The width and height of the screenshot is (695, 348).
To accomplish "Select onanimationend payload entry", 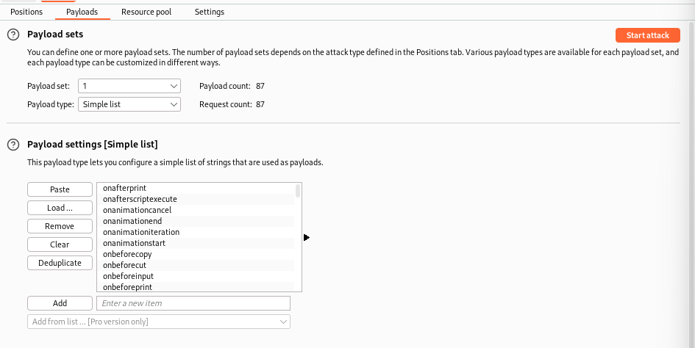I will (x=196, y=221).
